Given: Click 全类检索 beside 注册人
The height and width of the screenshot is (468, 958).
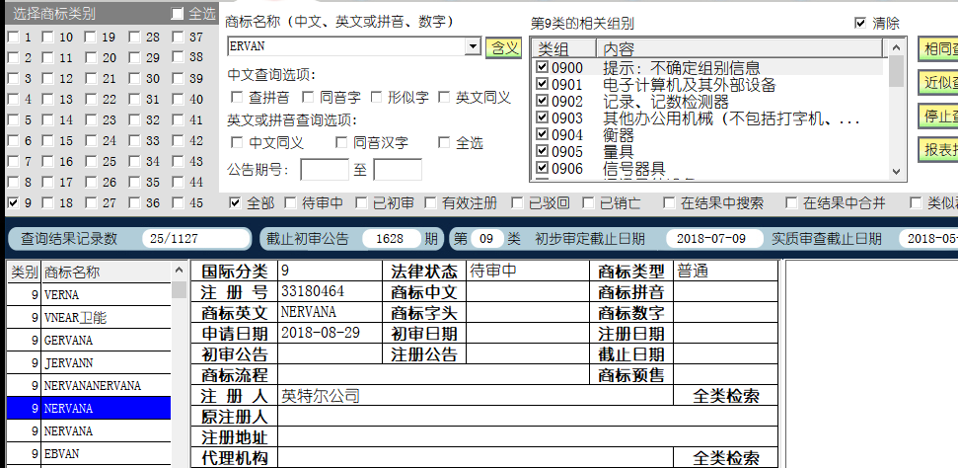Looking at the screenshot, I should (726, 396).
